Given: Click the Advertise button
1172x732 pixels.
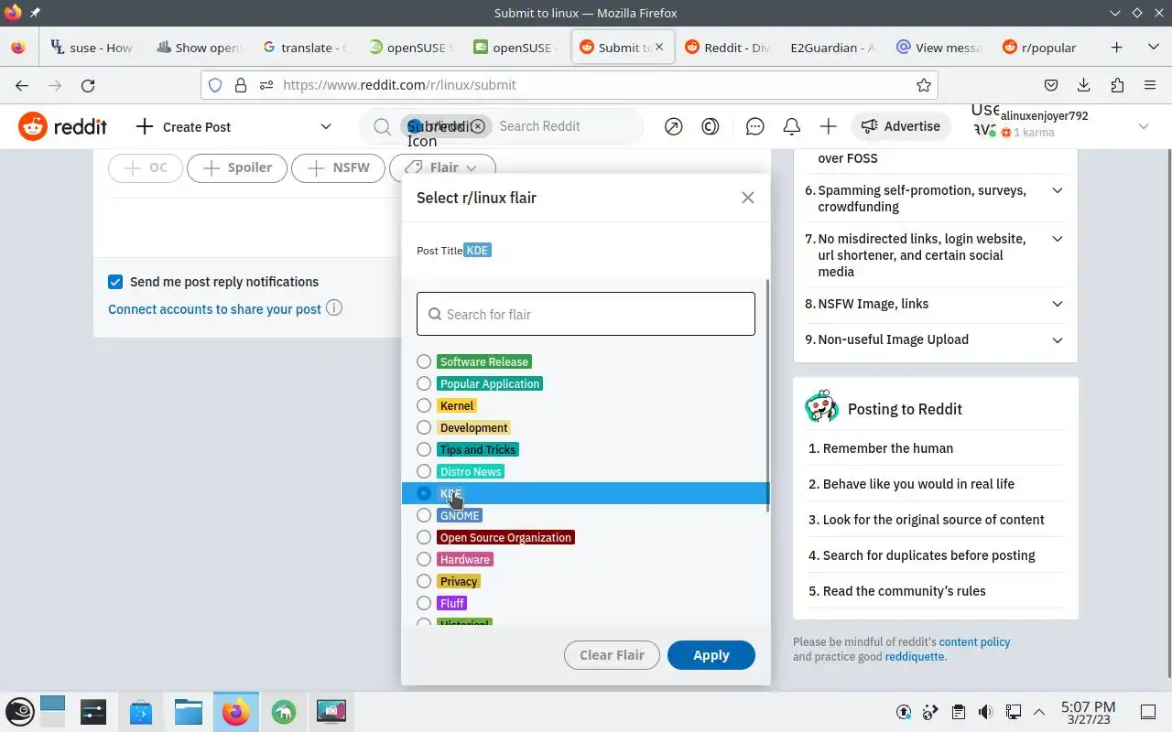Looking at the screenshot, I should click(902, 126).
